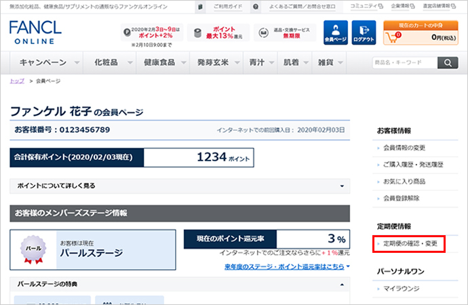The image size is (468, 305).
Task: Click the FANCL ONLINE logo
Action: [35, 33]
